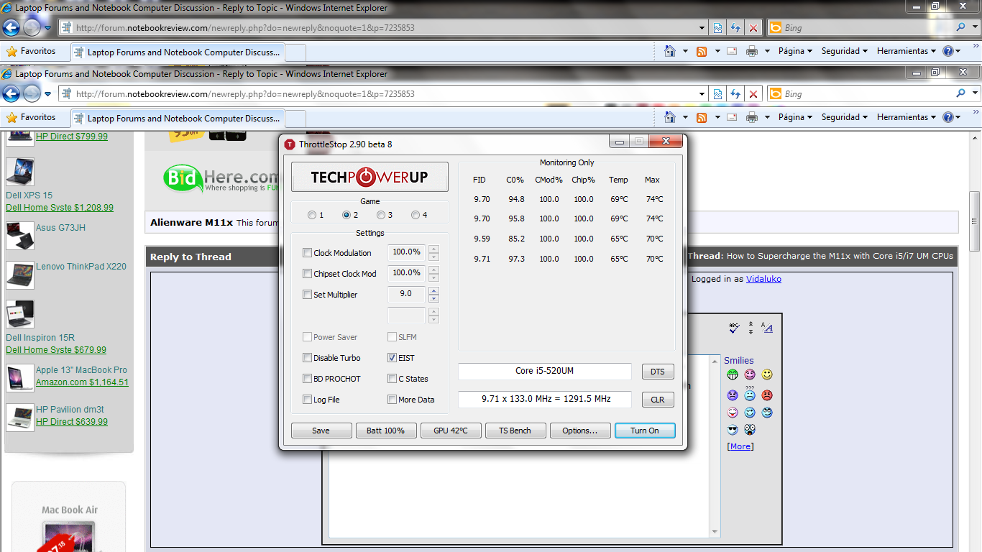Select the Laptop Forums tab in the topmost browser
The width and height of the screenshot is (982, 552).
(x=178, y=52)
